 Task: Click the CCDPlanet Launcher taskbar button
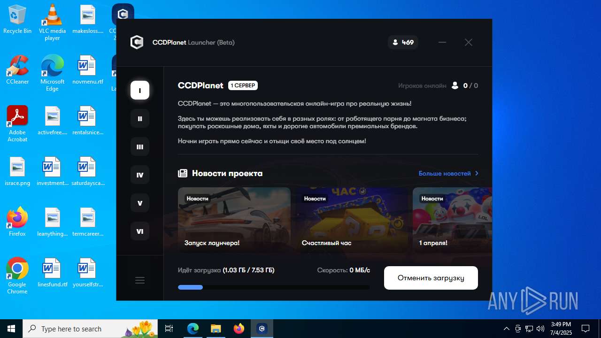(x=262, y=329)
